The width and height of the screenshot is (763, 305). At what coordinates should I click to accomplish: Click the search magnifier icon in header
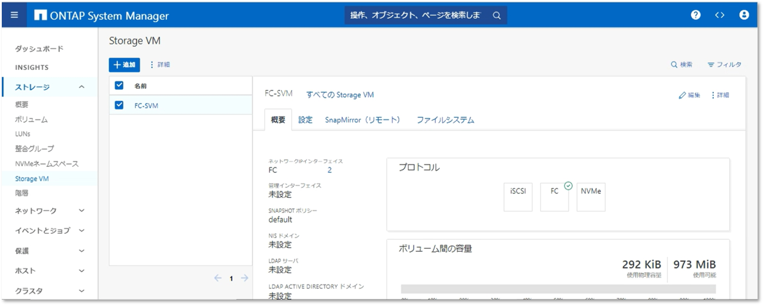coord(497,16)
